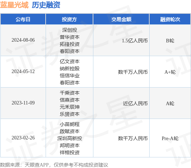Click investor 啟赋资本
This screenshot has width=191, height=168.
tap(70, 131)
